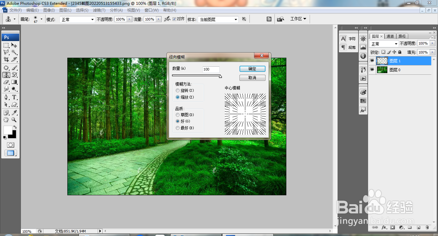Open the opacity slider arrow in options bar
Viewport: 438px width, 236px height.
tap(130, 19)
